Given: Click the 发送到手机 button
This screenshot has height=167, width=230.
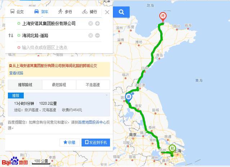Looking at the screenshot, I should click(x=96, y=142).
